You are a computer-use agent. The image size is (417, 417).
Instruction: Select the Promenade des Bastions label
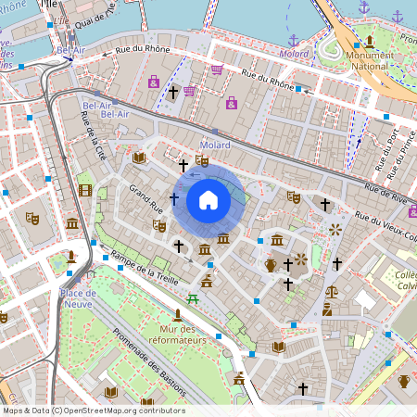tap(149, 362)
